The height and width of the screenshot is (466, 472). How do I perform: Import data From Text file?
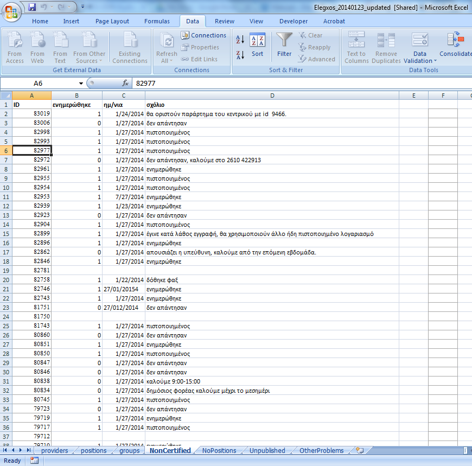(60, 48)
